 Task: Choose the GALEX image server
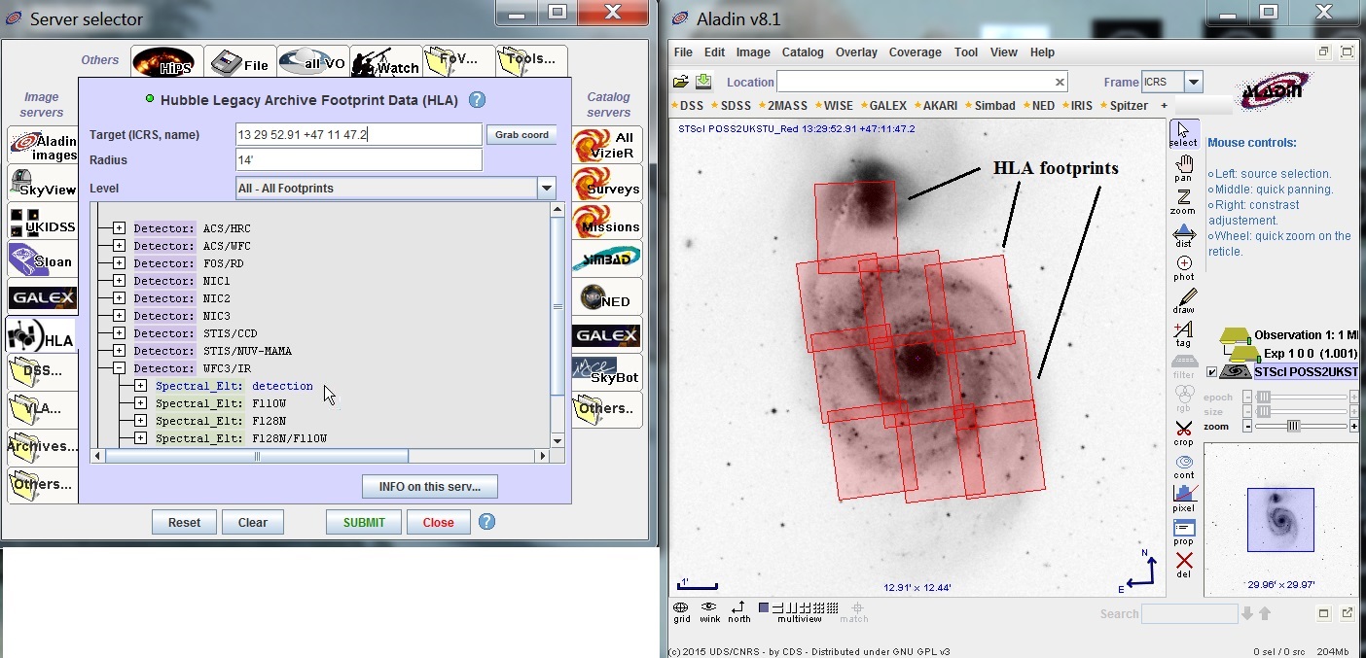(x=42, y=297)
